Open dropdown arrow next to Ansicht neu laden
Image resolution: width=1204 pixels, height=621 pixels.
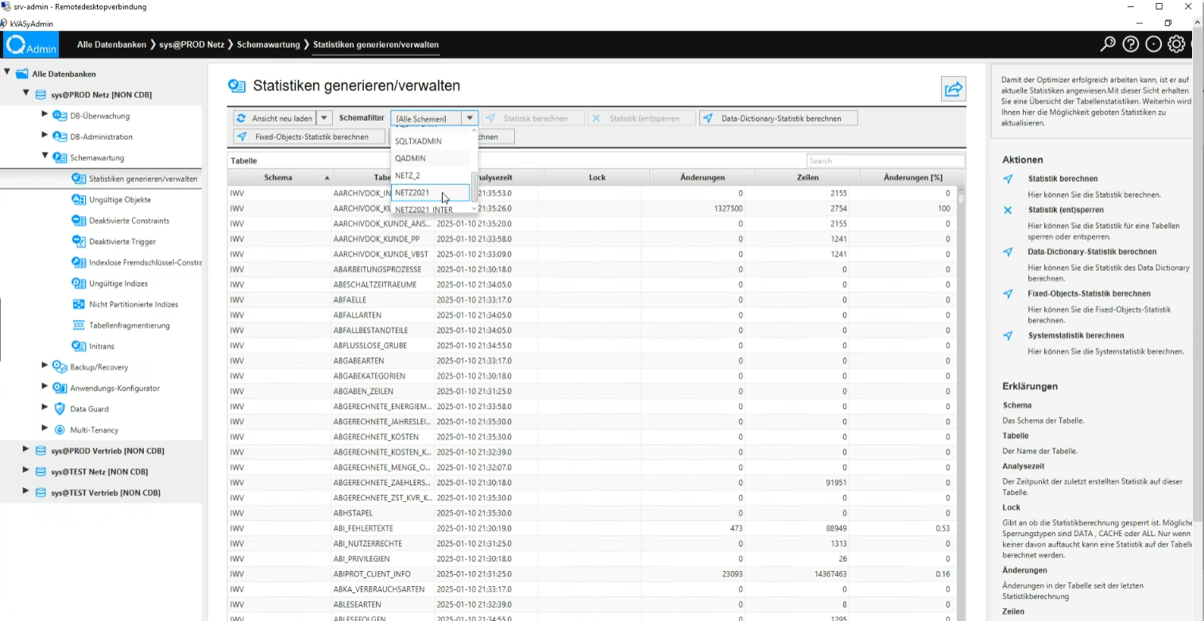coord(323,118)
